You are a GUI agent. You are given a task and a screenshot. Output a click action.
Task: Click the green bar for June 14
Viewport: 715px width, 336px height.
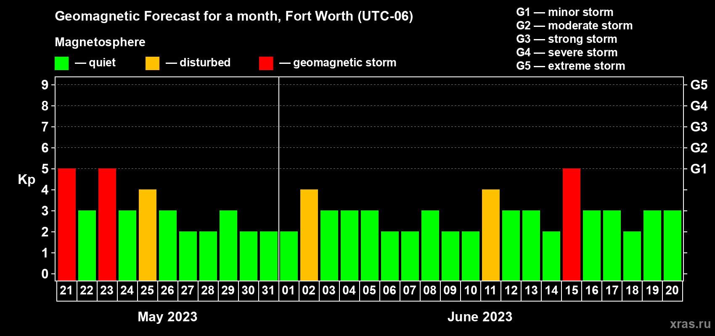551,256
